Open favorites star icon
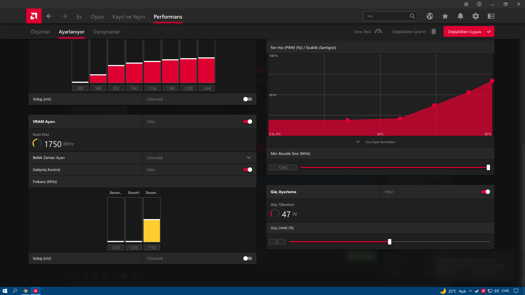525x295 pixels. (x=445, y=16)
